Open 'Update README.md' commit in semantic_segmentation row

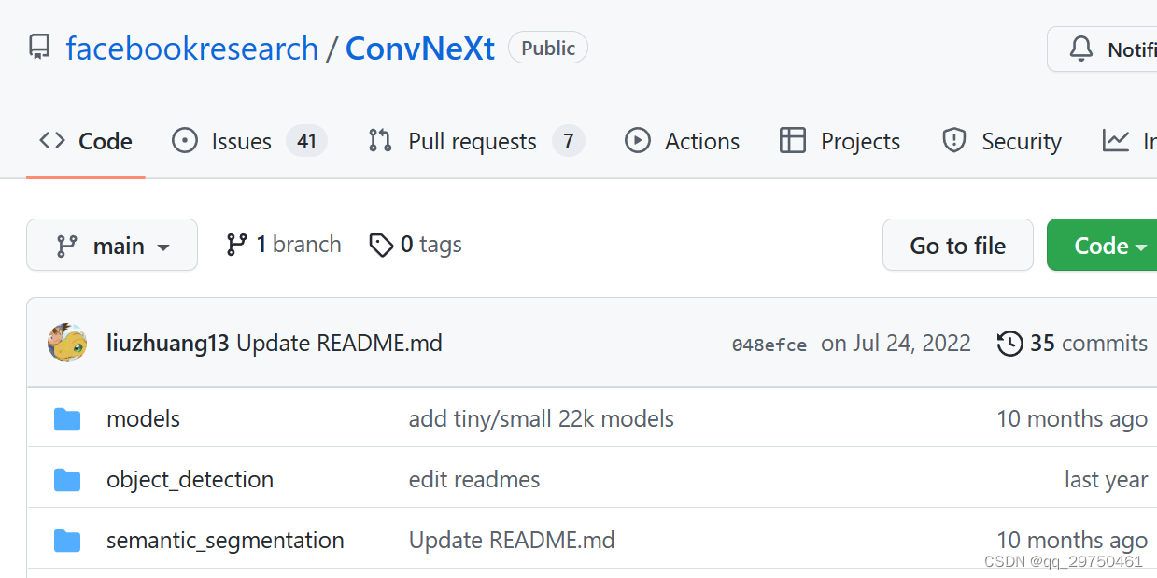512,540
